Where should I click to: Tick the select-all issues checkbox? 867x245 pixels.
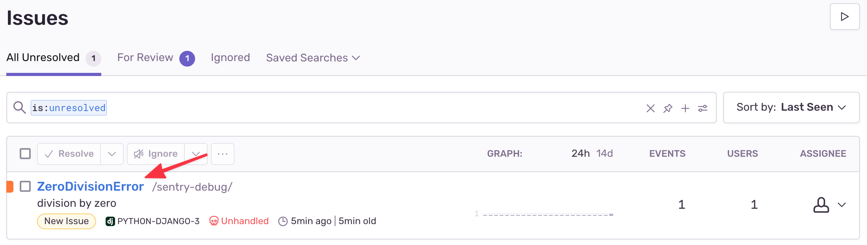[25, 154]
